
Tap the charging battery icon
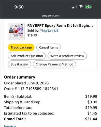[89, 7]
